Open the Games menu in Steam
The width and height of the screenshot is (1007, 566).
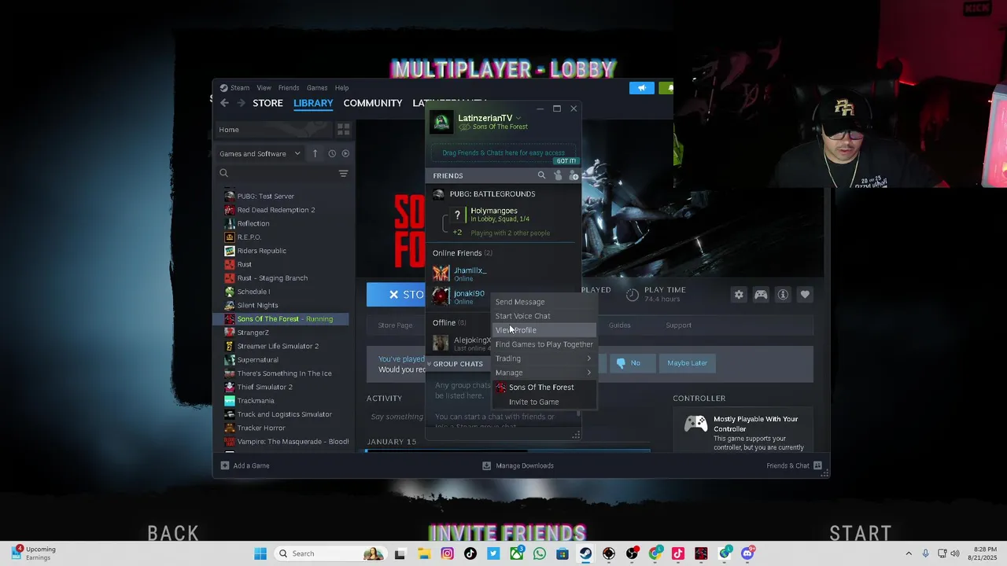[317, 88]
